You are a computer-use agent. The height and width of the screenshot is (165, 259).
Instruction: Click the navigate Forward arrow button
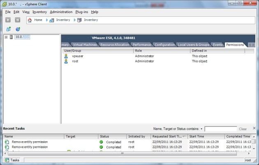17,20
